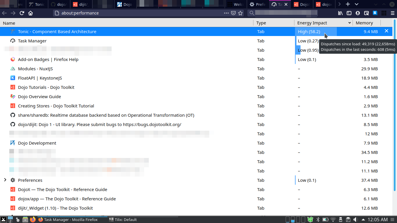Close the Task Manager browser tab
This screenshot has height=223, width=397.
tap(286, 4)
